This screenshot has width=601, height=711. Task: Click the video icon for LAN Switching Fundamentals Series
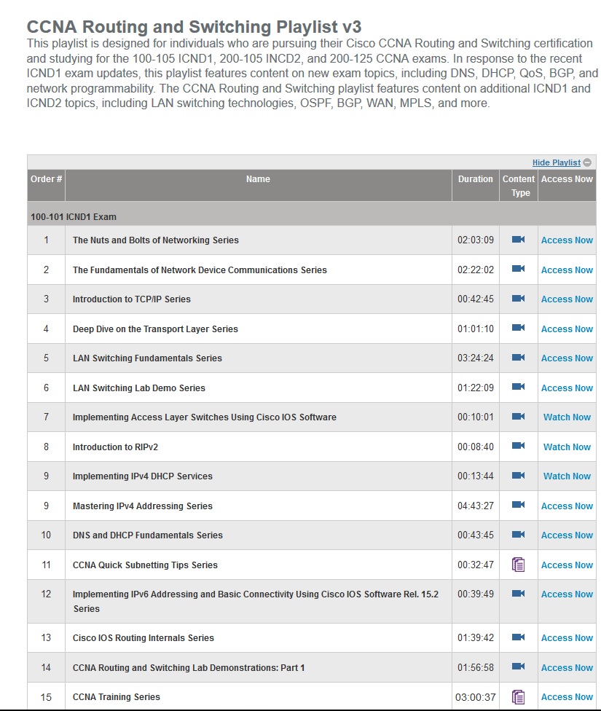pyautogui.click(x=519, y=358)
